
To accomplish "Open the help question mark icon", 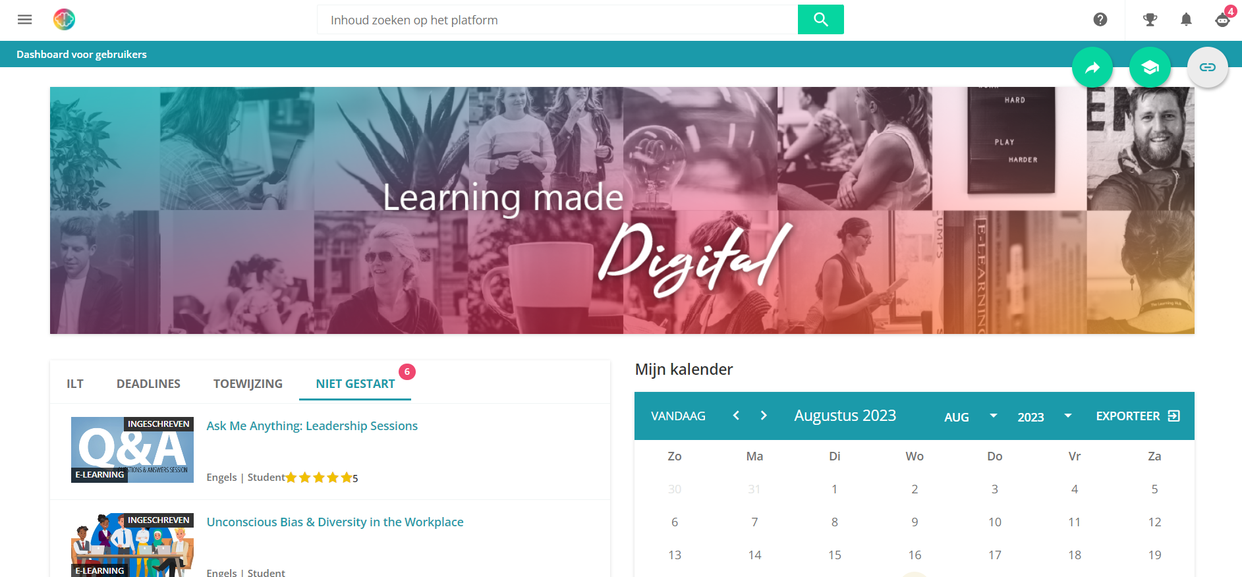I will [x=1100, y=20].
